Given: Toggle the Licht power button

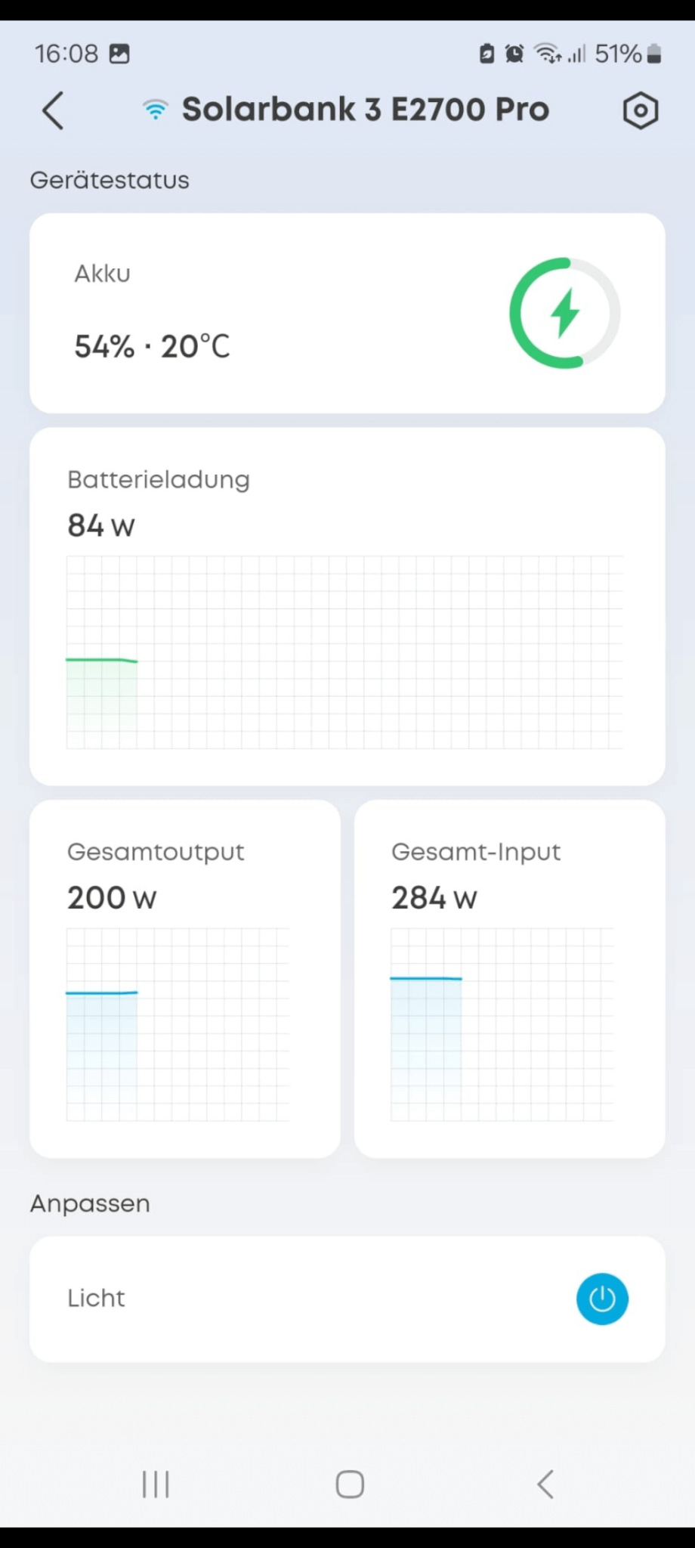Looking at the screenshot, I should [x=602, y=1299].
